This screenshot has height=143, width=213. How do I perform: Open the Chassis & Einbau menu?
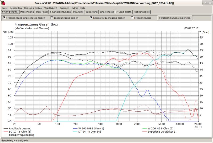(33, 8)
